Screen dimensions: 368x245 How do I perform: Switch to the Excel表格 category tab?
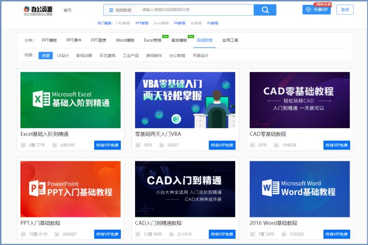click(x=152, y=40)
